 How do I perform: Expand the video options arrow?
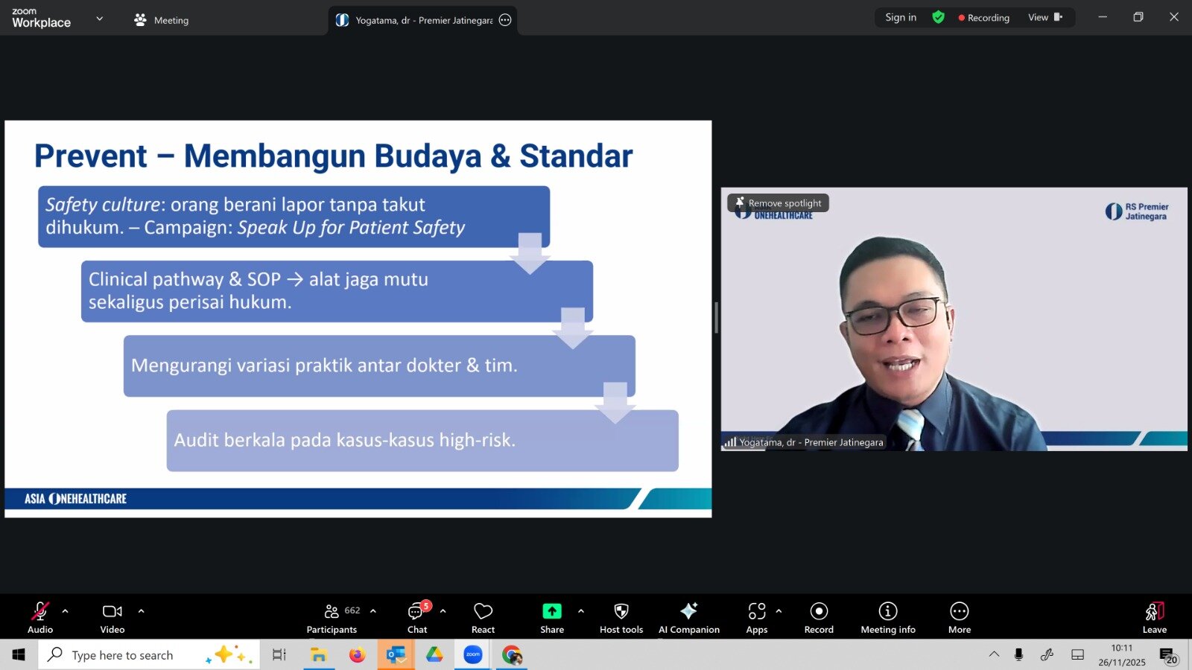141,611
